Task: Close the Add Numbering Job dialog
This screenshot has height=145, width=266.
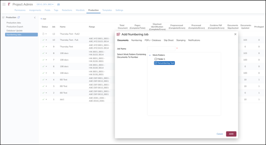Action: point(235,34)
